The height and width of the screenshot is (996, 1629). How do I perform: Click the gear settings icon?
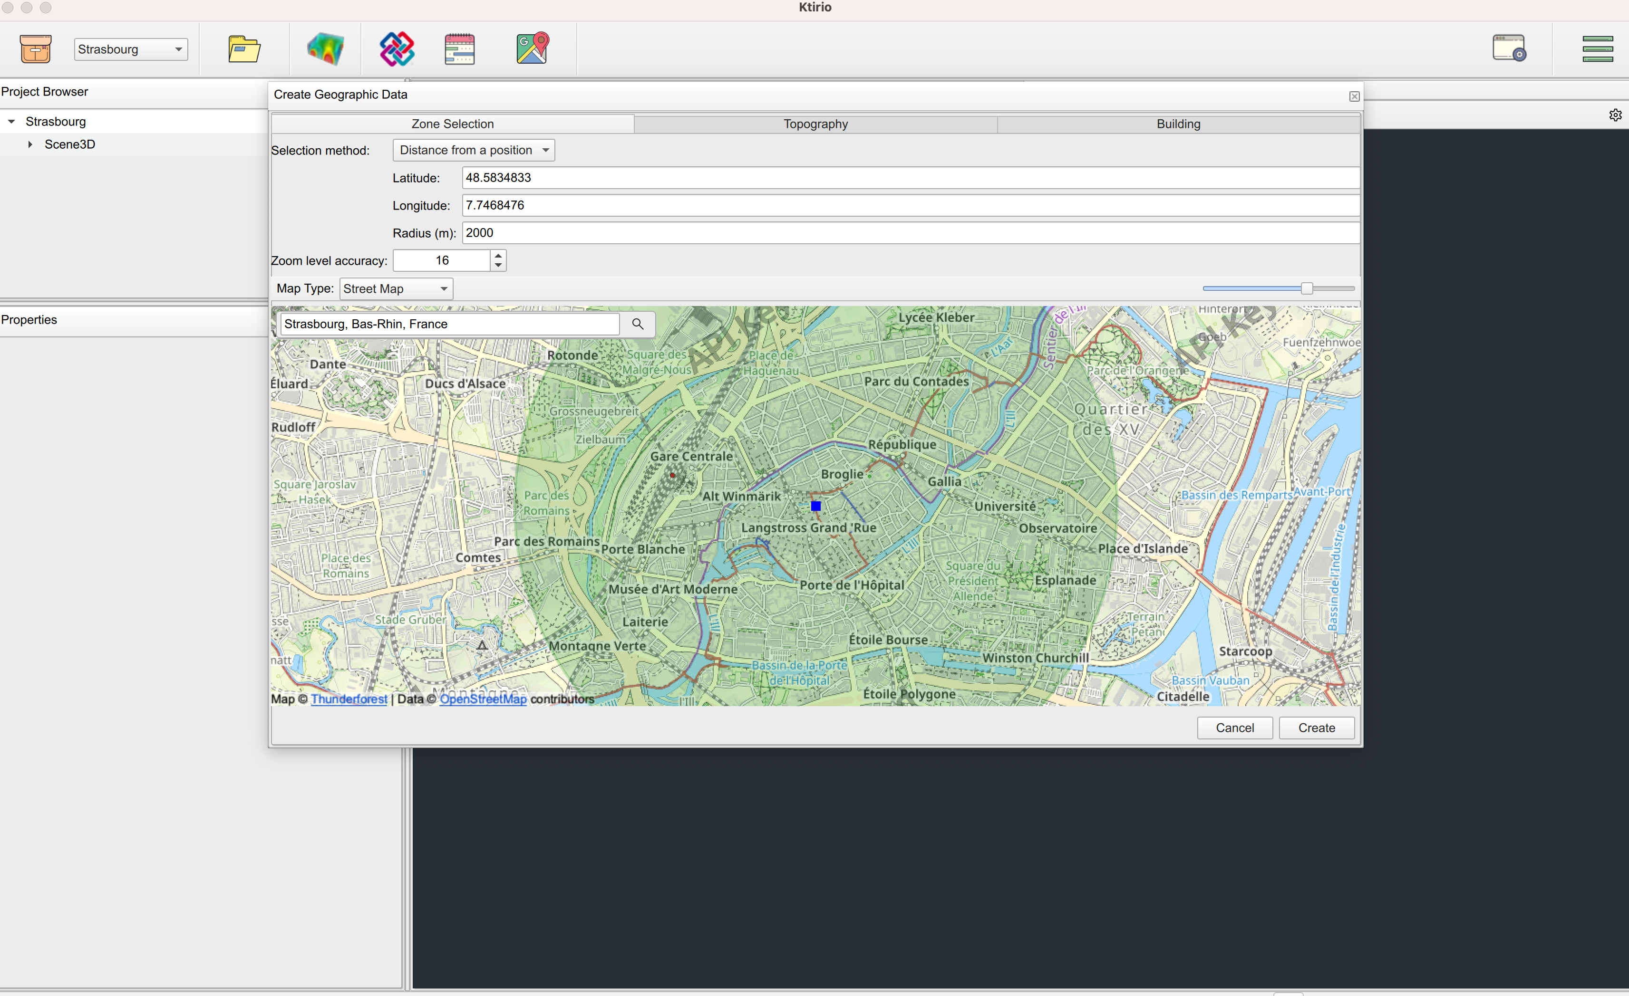(1615, 115)
